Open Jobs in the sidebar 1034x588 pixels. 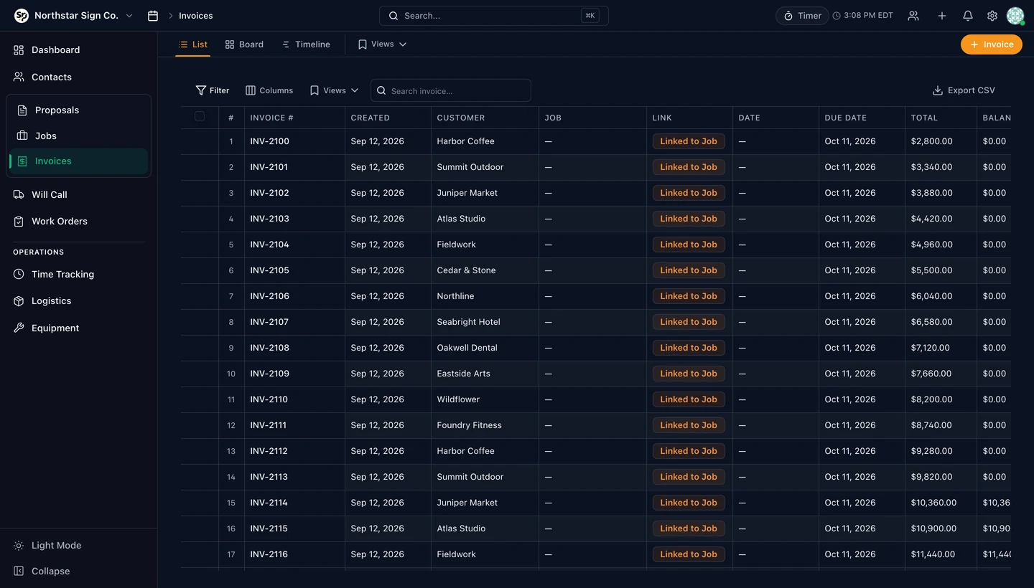pos(79,136)
